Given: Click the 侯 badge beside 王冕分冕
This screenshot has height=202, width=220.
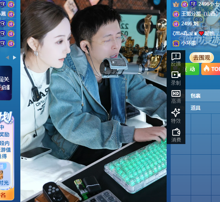Looking at the screenshot, I should (176, 14).
